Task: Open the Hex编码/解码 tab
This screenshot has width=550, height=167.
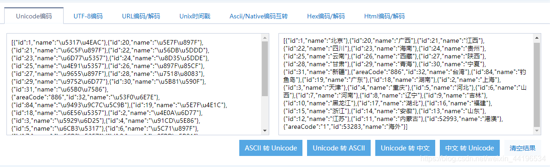Action: 326,16
